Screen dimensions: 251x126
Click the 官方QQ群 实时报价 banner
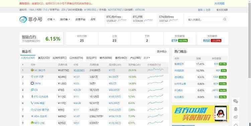click(x=200, y=114)
